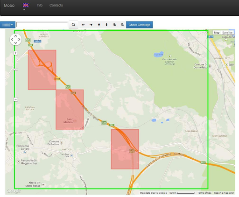Image resolution: width=239 pixels, height=197 pixels.
Task: Pan map right with right arrow
Action: (91, 25)
